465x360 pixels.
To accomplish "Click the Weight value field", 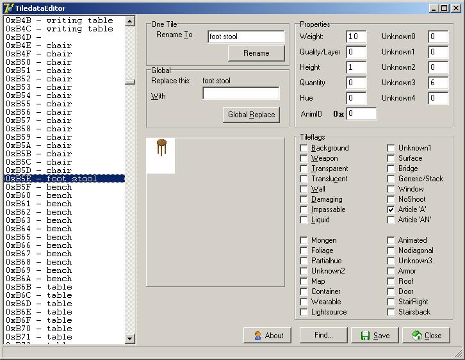I will tap(356, 37).
